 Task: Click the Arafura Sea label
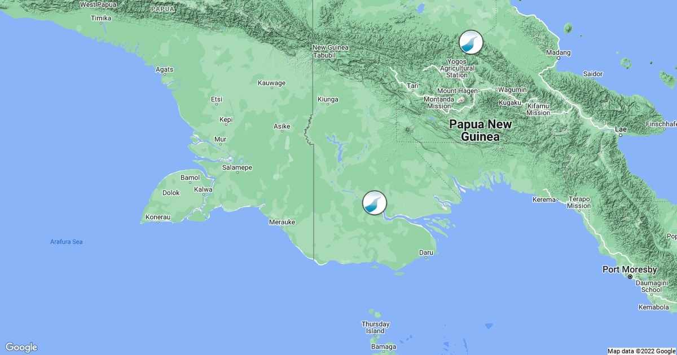click(x=66, y=242)
